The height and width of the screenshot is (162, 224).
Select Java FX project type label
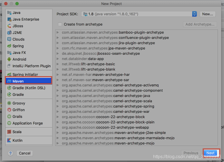click(x=19, y=53)
